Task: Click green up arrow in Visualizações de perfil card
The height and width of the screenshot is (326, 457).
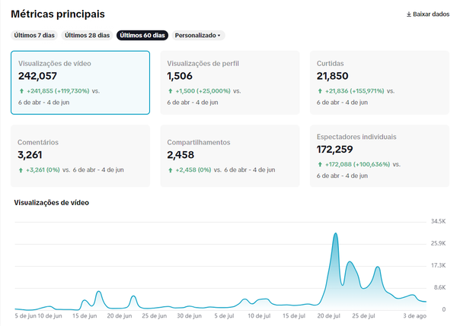Action: pyautogui.click(x=170, y=90)
